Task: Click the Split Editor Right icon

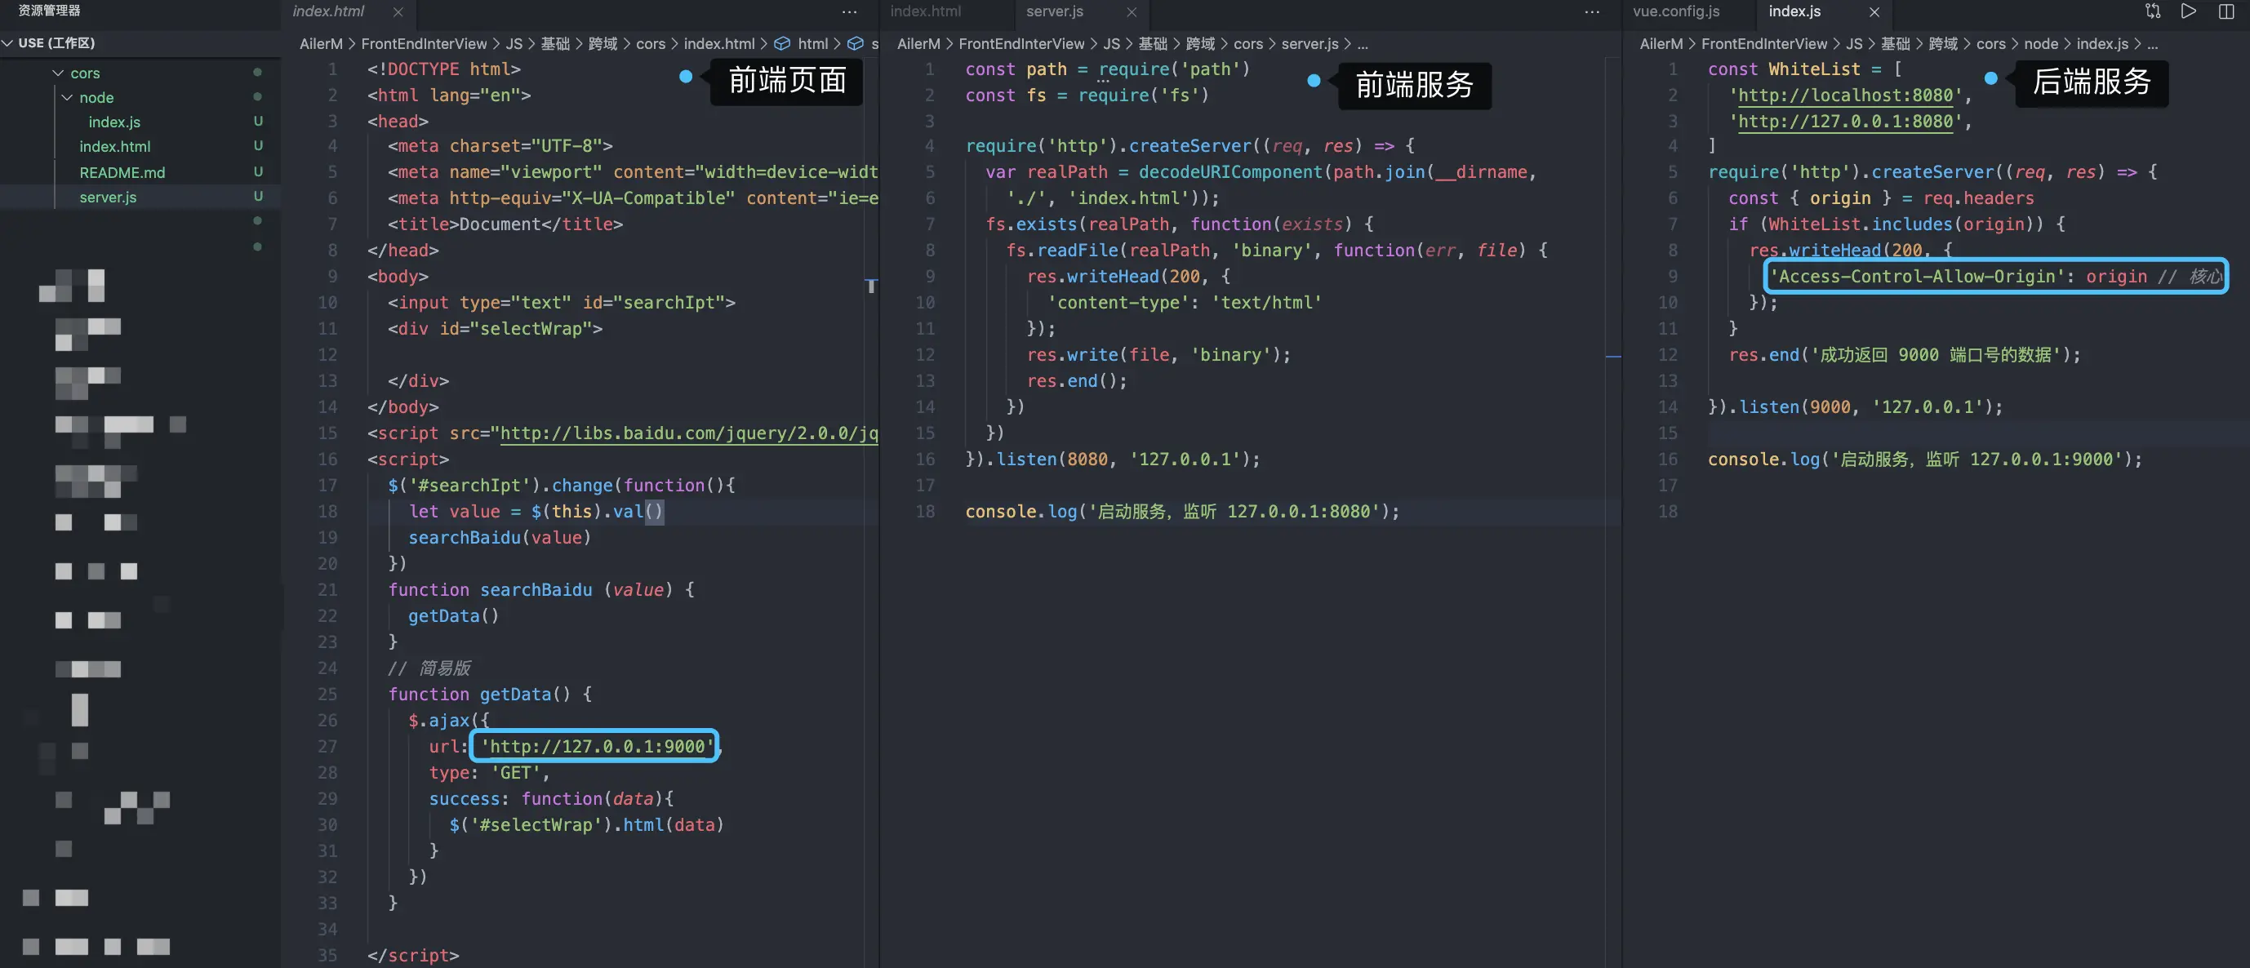Action: point(2226,11)
